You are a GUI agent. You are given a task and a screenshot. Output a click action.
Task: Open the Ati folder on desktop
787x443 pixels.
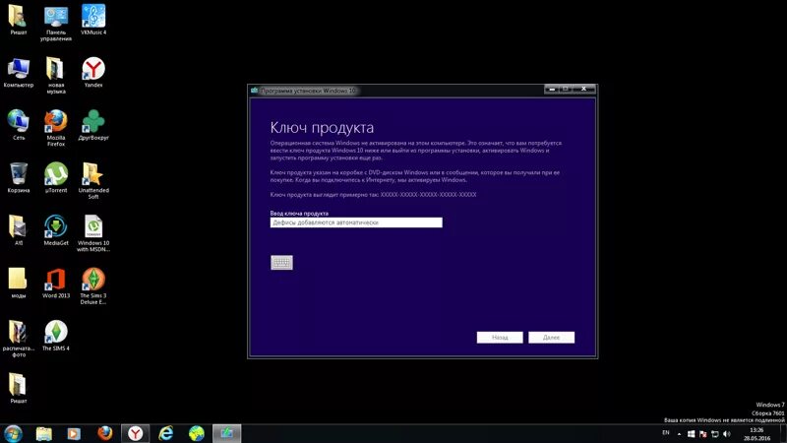pos(19,230)
